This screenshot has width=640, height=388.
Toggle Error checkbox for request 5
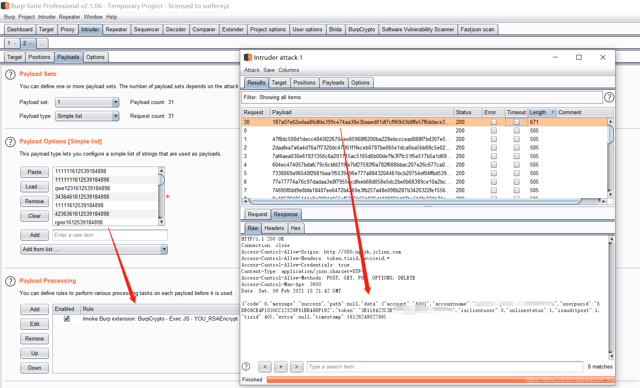pyautogui.click(x=494, y=173)
